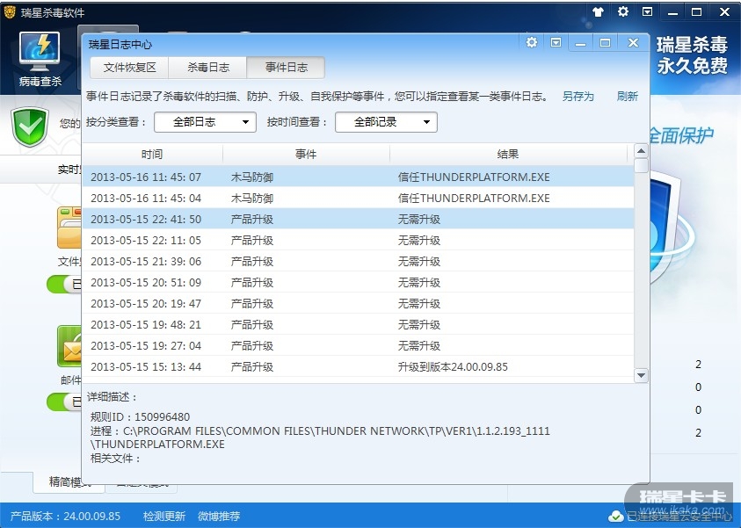Click 微博推荐 in the status bar
The image size is (741, 528).
pos(219,517)
